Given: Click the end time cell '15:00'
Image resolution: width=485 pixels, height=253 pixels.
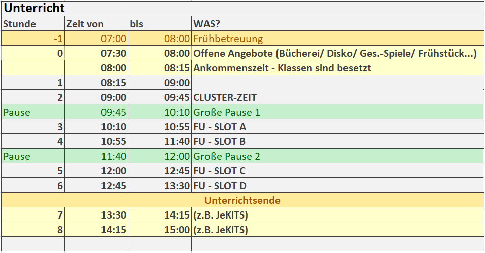Looking at the screenshot, I should pyautogui.click(x=159, y=230).
